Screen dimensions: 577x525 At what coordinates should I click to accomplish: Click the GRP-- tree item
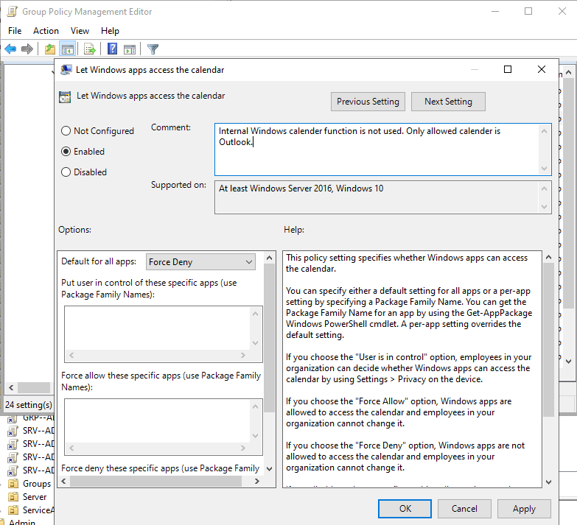click(38, 418)
